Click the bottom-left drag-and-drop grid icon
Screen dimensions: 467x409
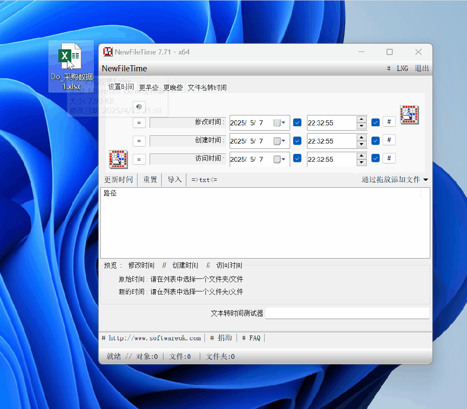tap(118, 159)
